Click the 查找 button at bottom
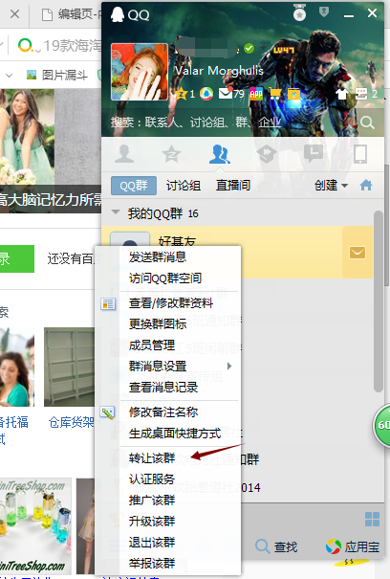 coord(276,546)
